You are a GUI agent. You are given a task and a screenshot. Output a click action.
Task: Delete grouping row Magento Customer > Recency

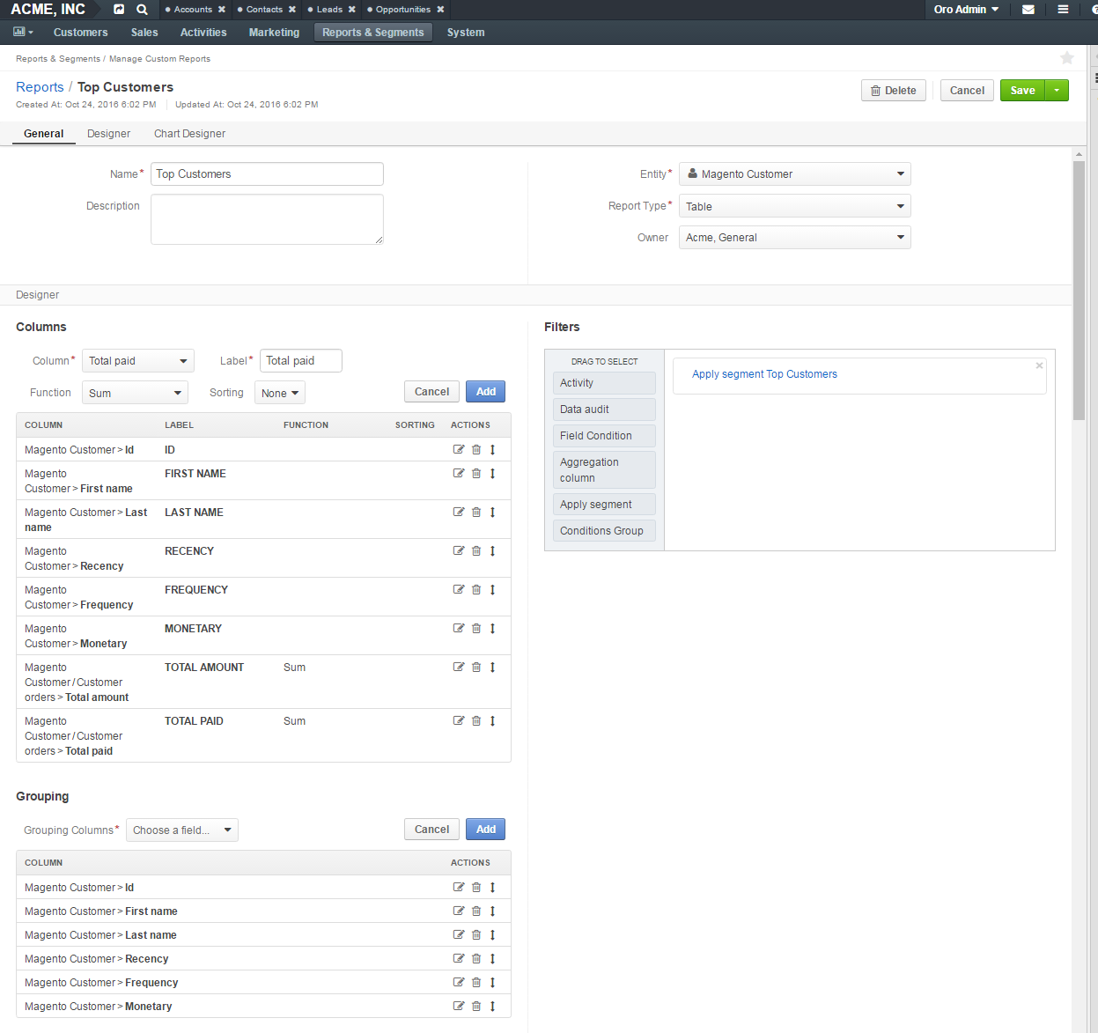[476, 958]
